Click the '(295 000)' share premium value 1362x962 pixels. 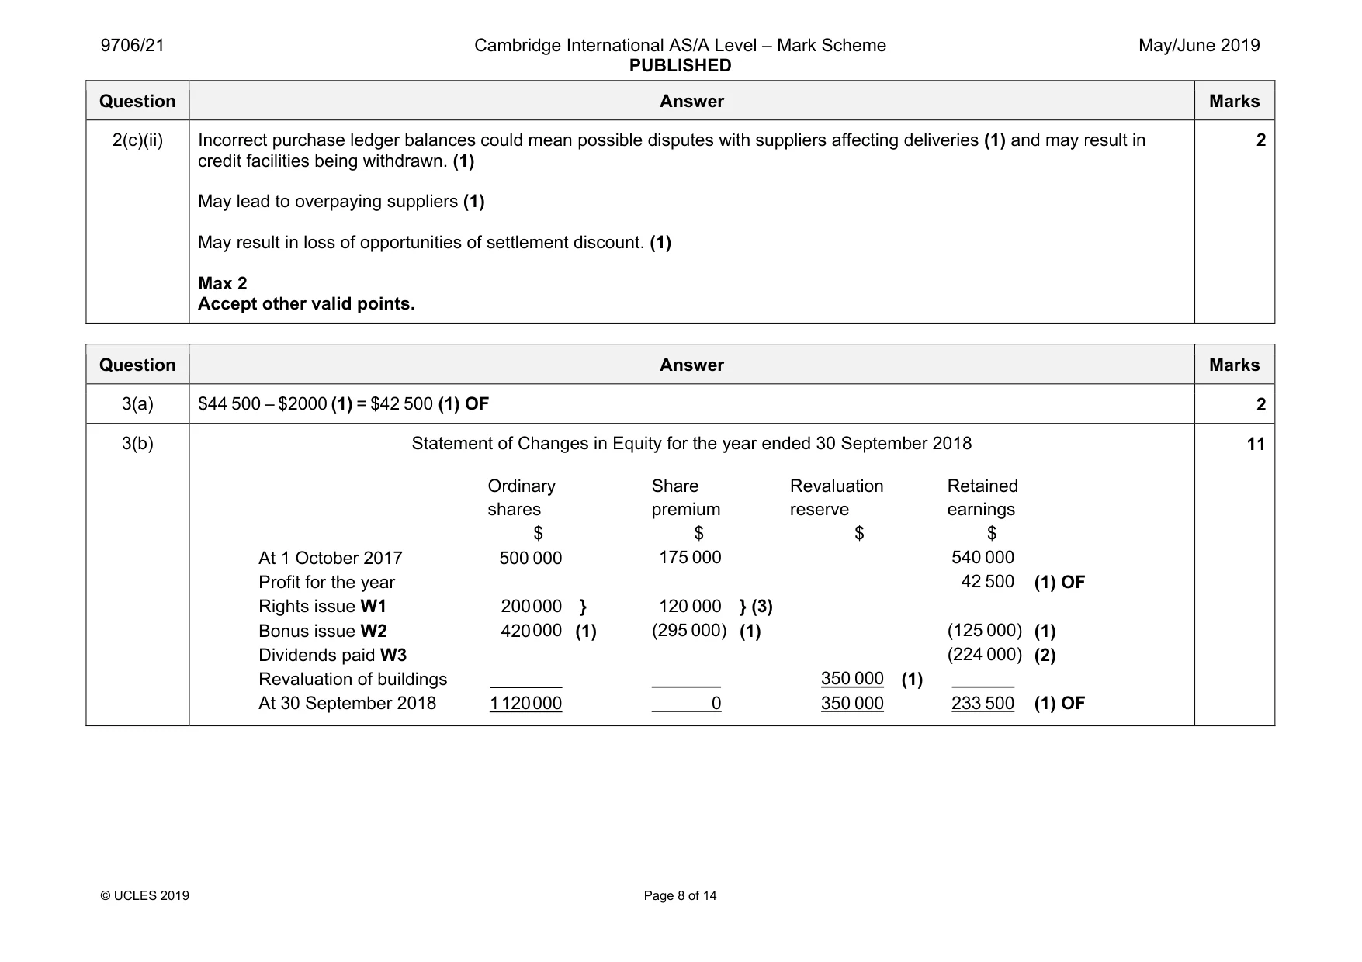(x=689, y=630)
